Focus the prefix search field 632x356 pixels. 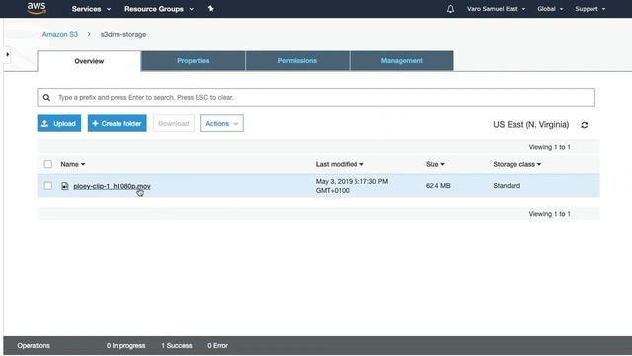(316, 97)
